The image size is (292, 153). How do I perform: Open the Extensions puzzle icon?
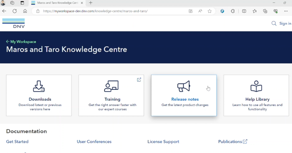233,11
